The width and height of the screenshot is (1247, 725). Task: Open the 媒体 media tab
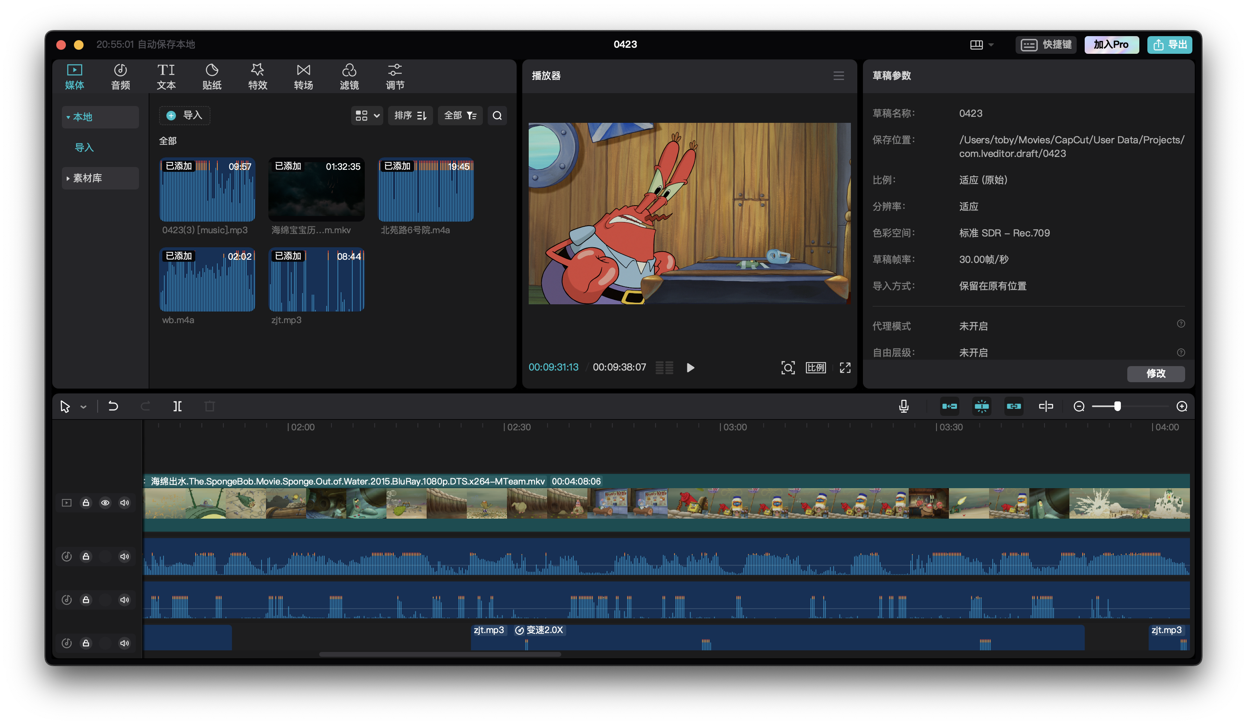click(x=74, y=77)
